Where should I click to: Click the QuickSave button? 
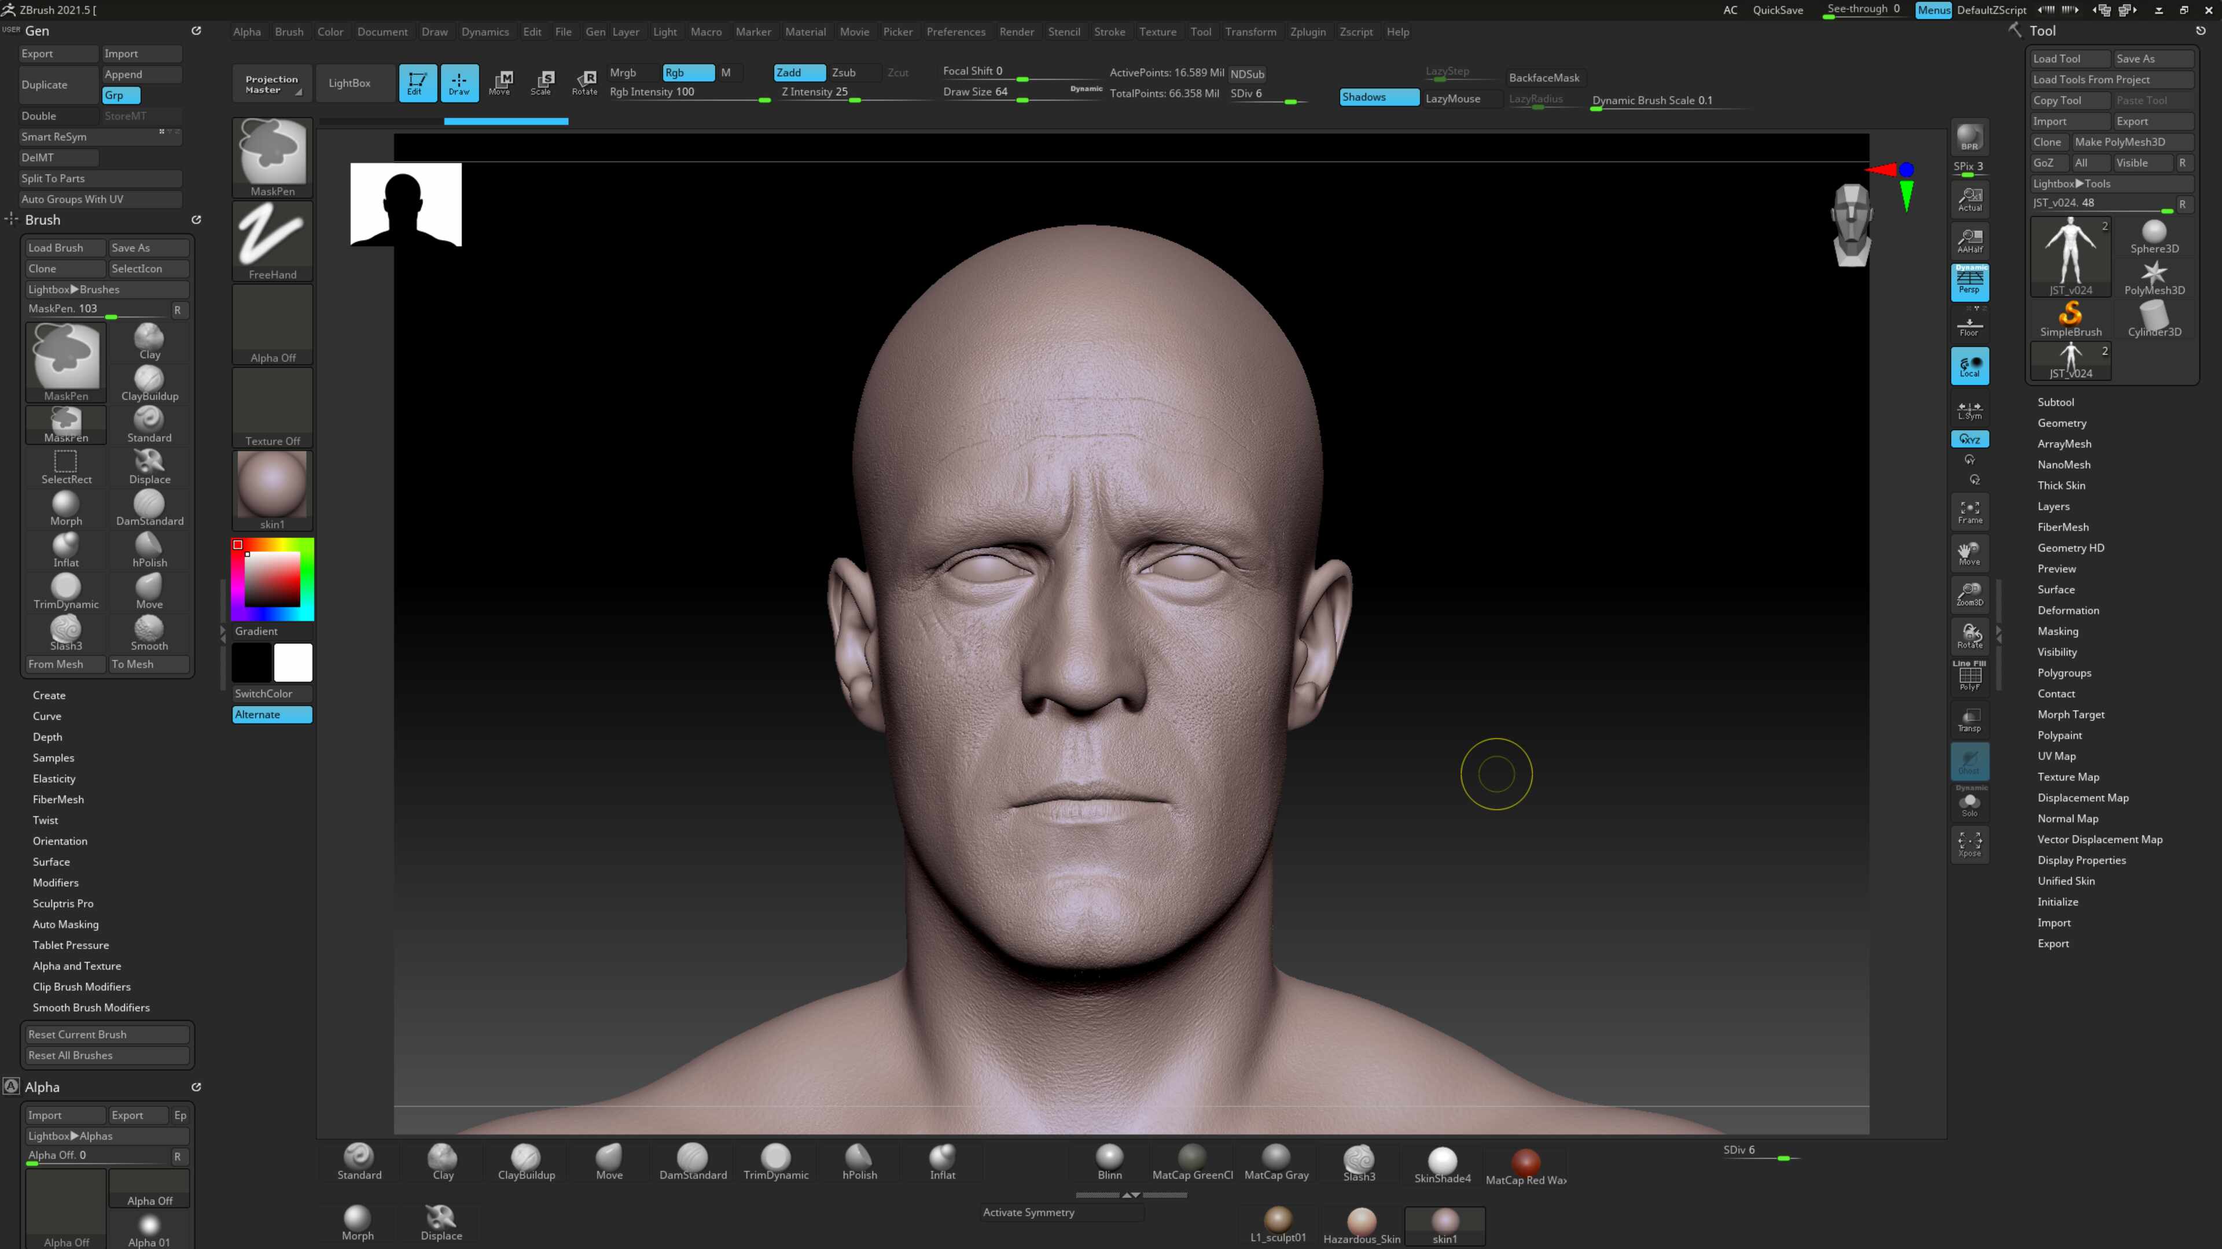point(1778,10)
